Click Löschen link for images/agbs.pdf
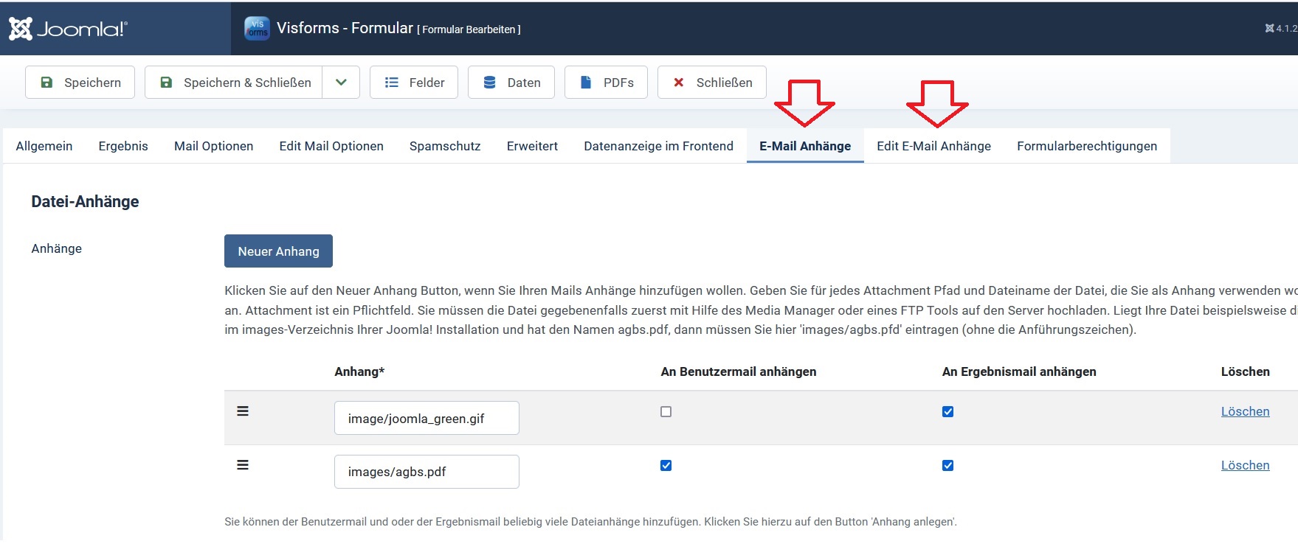This screenshot has height=555, width=1298. [1245, 465]
